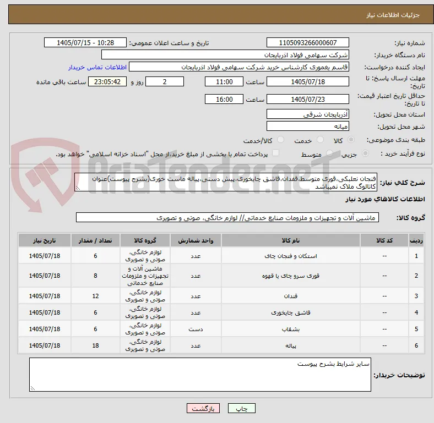This screenshot has height=423, width=434.
Task: Click the تعداد / مقدار column header
Action: (x=95, y=240)
